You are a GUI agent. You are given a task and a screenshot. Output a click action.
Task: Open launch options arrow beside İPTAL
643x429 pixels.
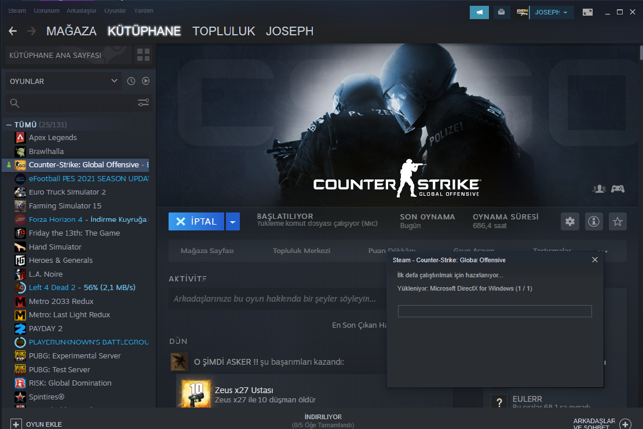(x=232, y=222)
